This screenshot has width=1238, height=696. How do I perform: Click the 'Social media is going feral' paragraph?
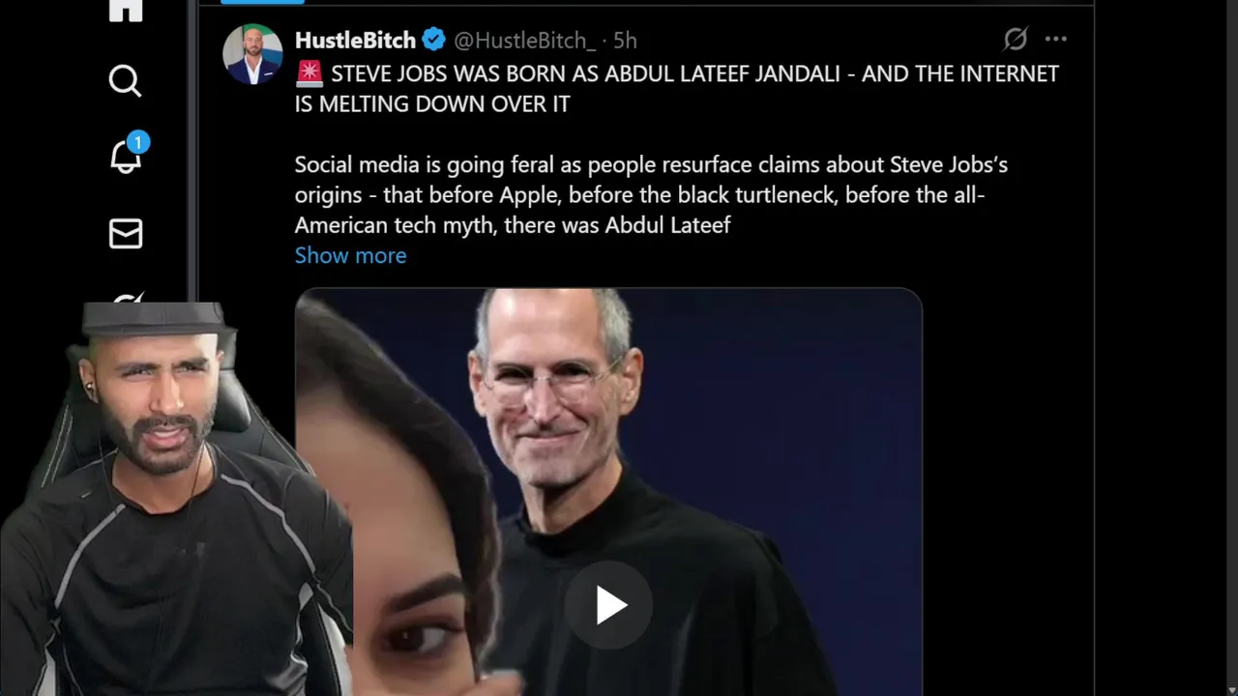tap(651, 195)
